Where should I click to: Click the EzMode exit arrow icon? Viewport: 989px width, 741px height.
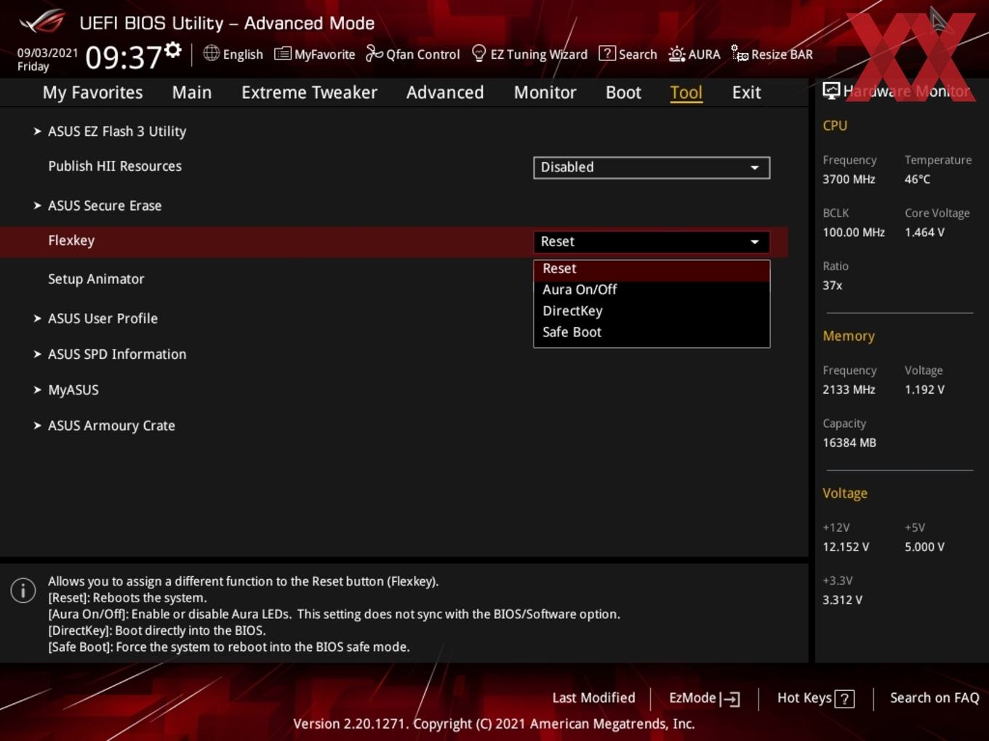point(731,699)
